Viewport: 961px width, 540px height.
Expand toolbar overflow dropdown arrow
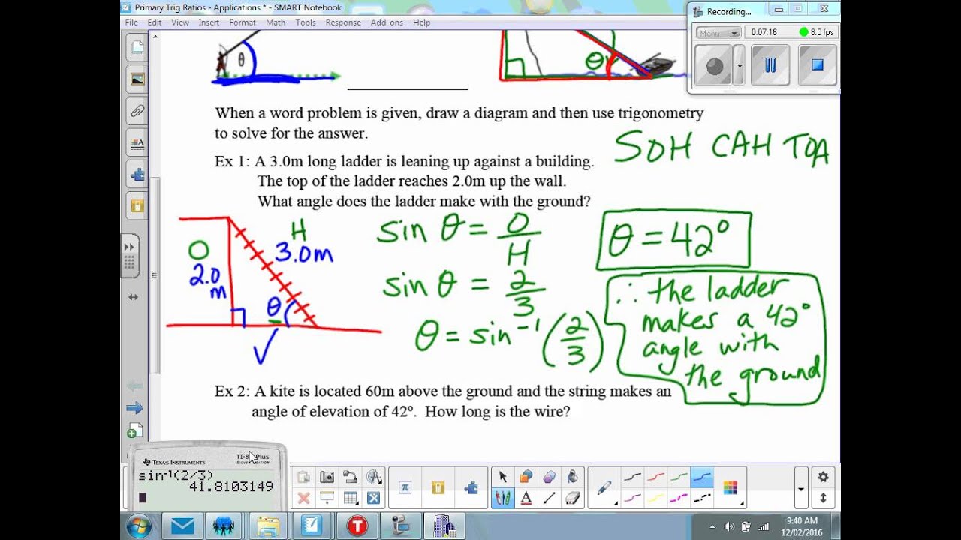click(x=801, y=489)
